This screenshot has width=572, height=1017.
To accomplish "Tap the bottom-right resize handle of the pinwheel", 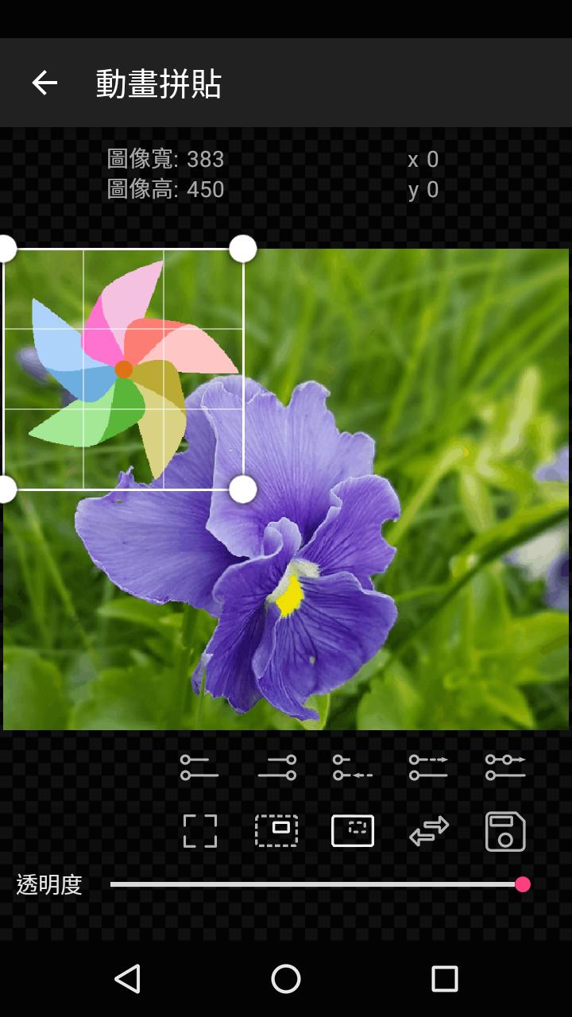I will 242,489.
